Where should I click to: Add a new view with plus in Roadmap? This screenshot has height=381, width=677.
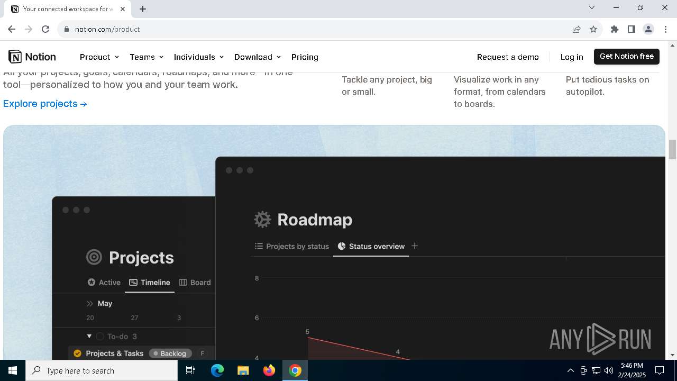click(x=415, y=246)
